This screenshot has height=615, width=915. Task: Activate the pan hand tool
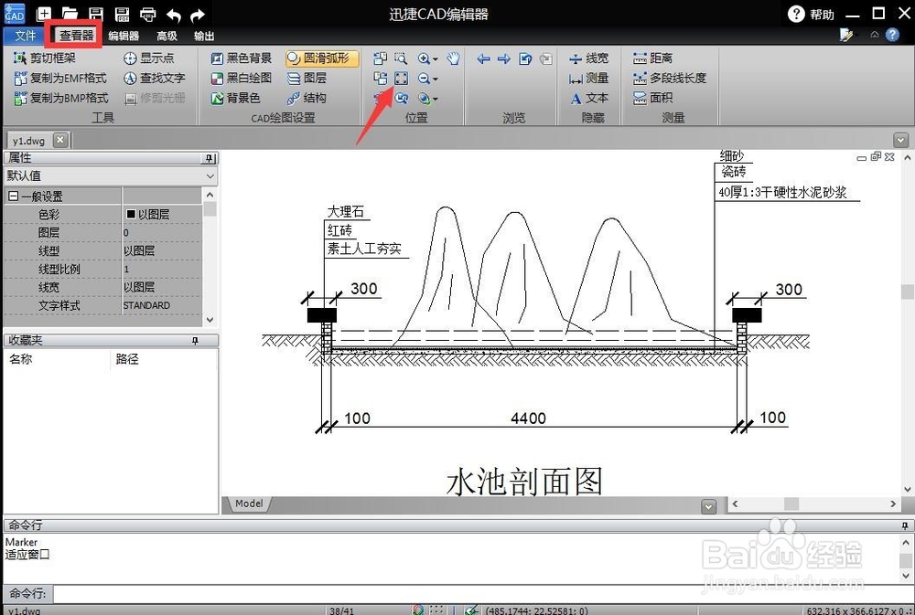pos(451,57)
